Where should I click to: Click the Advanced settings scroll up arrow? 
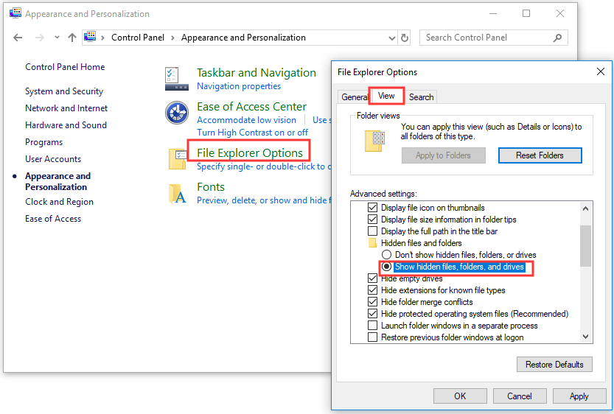[585, 208]
